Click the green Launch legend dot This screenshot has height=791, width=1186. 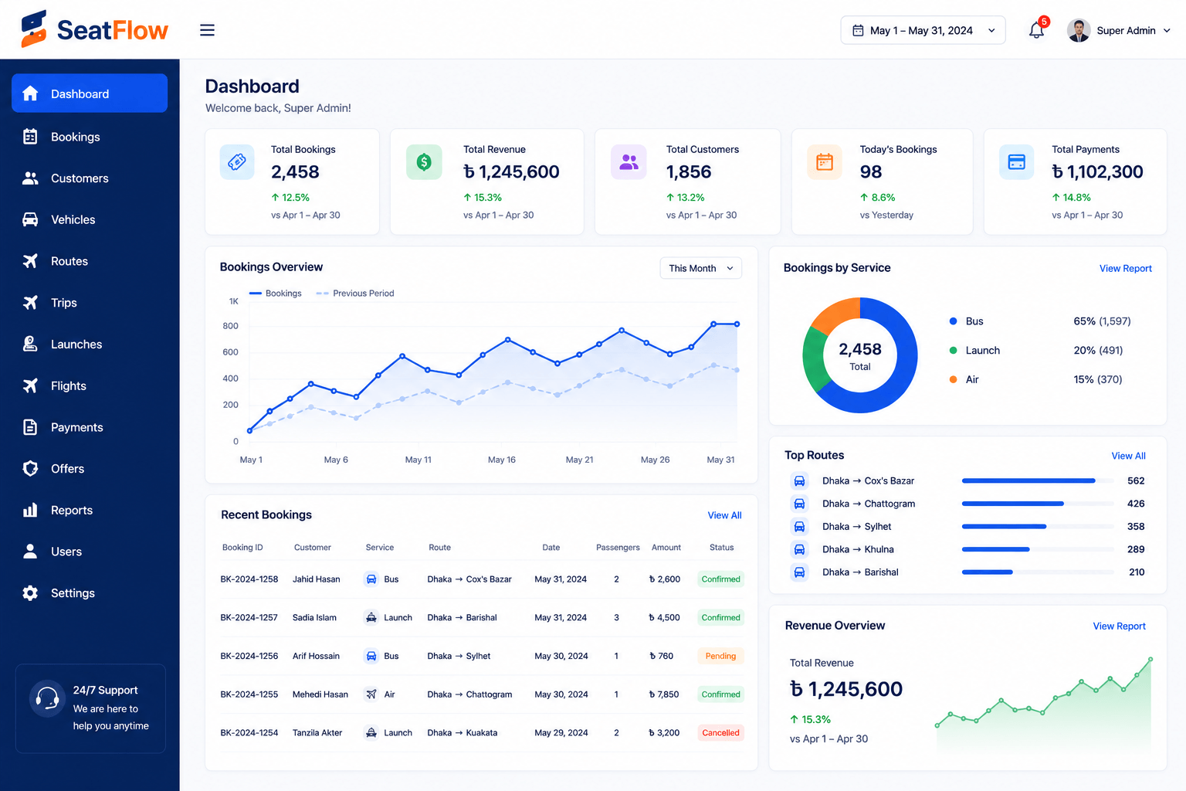tap(953, 351)
